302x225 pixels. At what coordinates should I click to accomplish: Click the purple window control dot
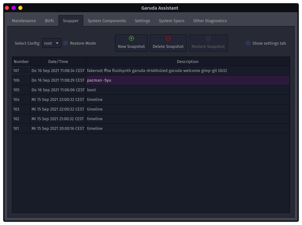14,8
